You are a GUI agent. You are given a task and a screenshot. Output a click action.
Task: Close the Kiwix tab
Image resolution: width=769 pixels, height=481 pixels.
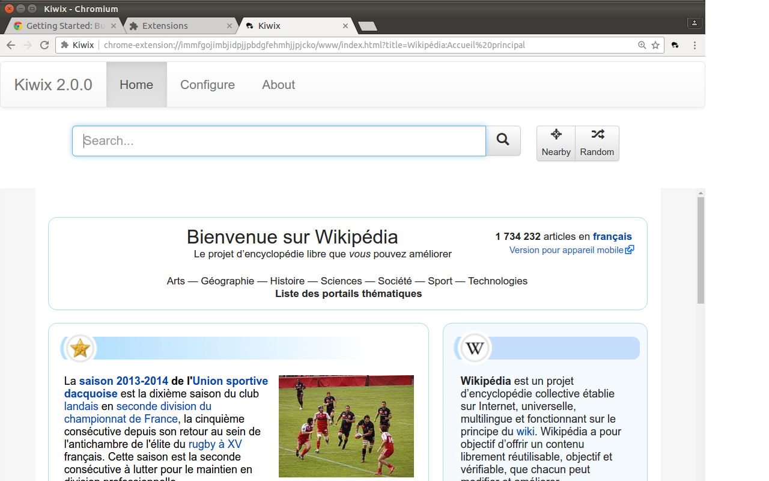point(345,26)
